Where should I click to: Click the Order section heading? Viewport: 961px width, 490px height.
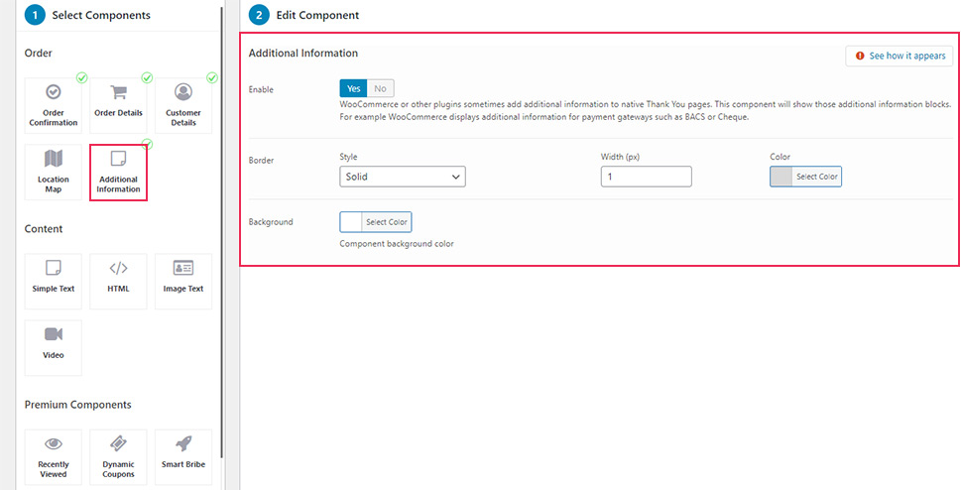pyautogui.click(x=38, y=54)
